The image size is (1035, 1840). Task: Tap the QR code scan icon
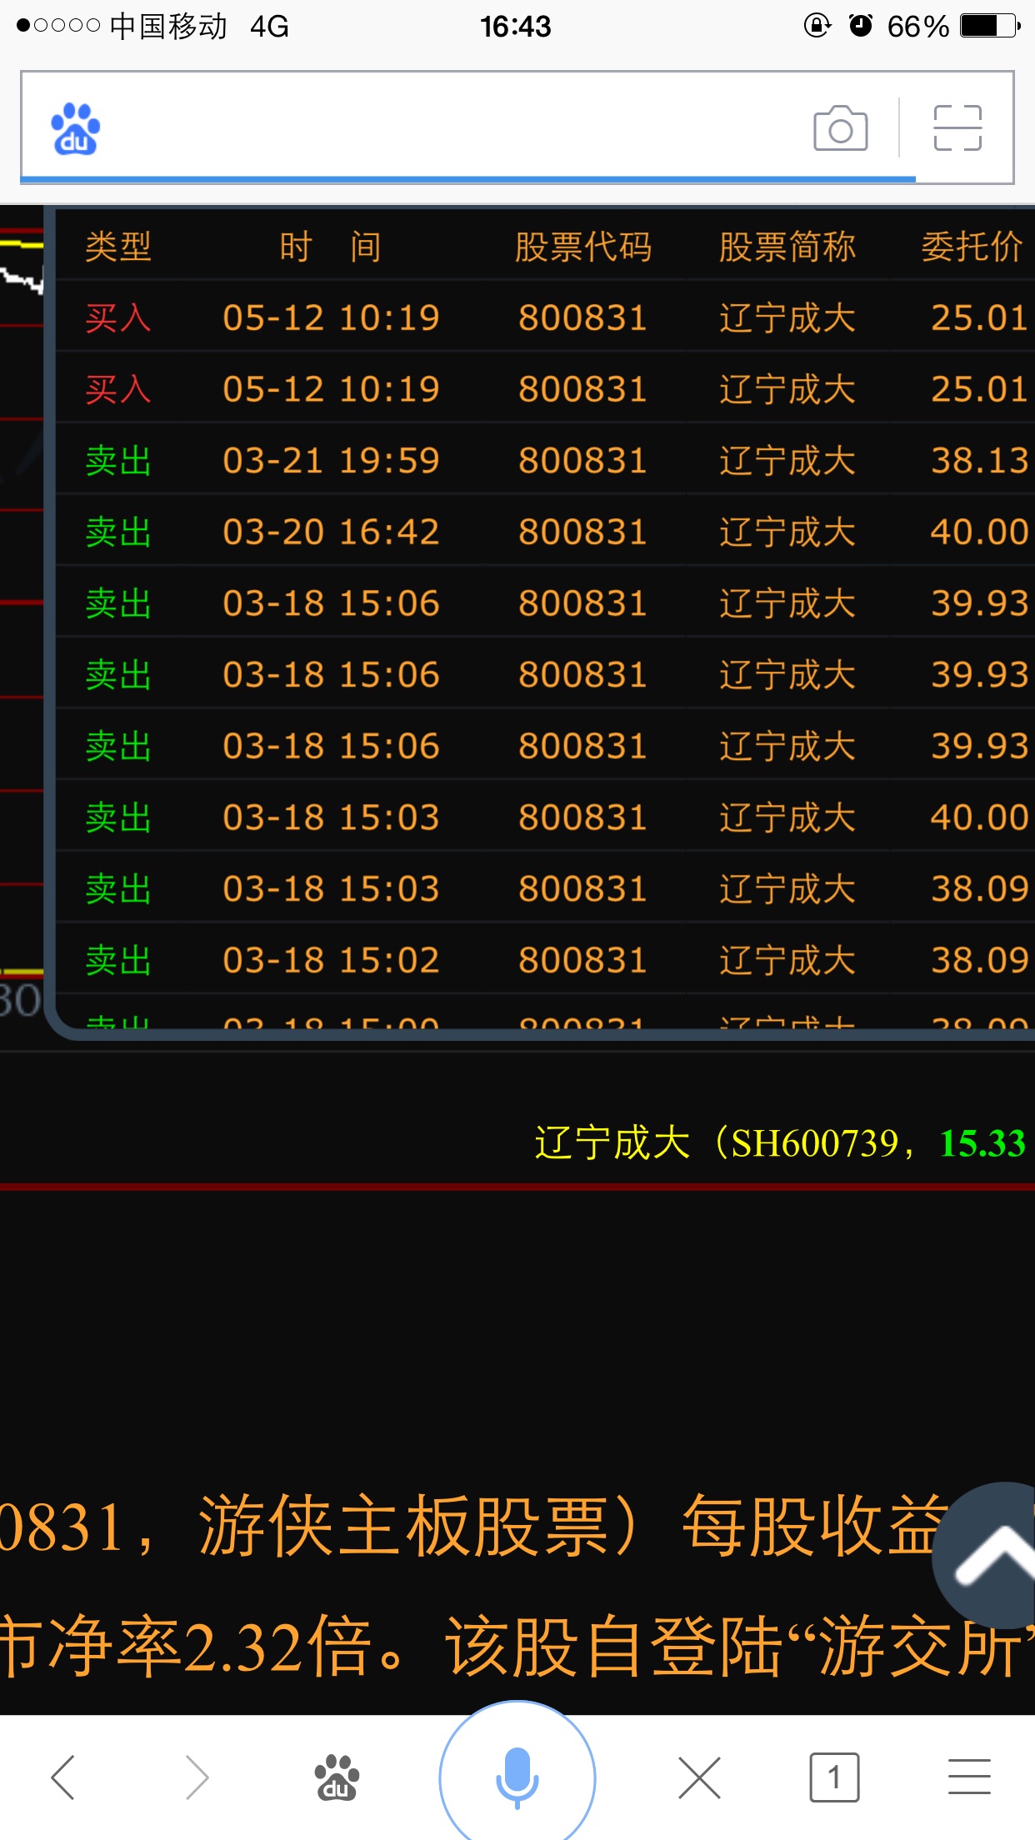tap(957, 128)
